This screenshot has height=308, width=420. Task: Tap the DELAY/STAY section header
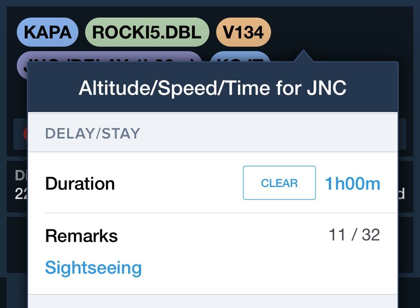click(x=92, y=133)
